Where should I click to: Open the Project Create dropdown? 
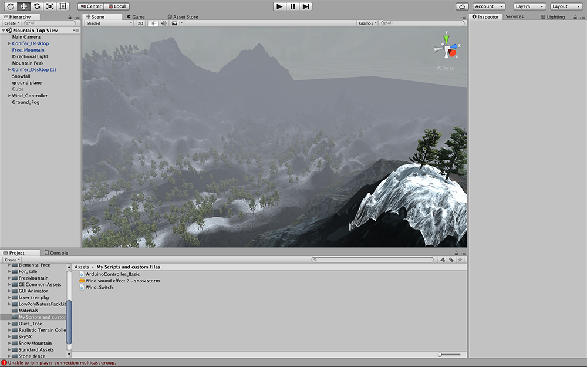pyautogui.click(x=12, y=260)
